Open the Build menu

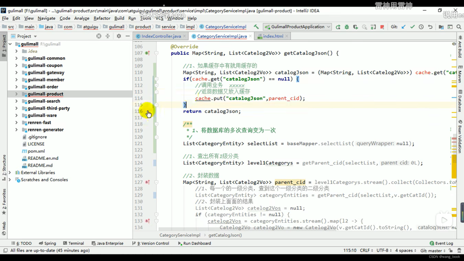tap(119, 18)
